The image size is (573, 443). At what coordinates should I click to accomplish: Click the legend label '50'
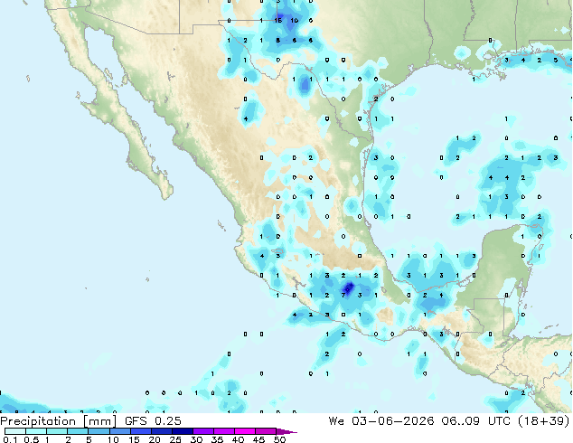point(279,439)
